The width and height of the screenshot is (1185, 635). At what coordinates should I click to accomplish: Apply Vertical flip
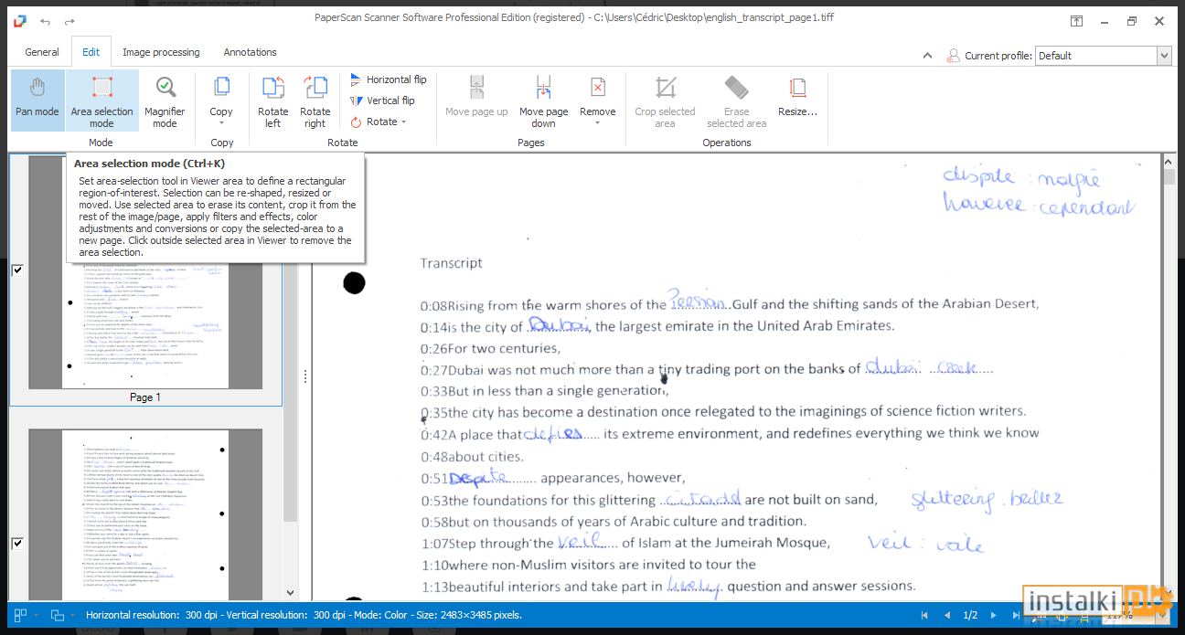382,101
